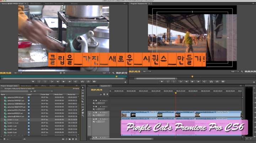Screen dimensions: 256x143
Task: Toggle Snap in the timeline header
Action: (x=101, y=94)
